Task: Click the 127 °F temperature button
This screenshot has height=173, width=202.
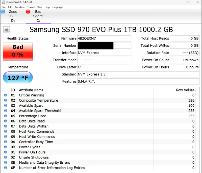Action: [x=18, y=77]
